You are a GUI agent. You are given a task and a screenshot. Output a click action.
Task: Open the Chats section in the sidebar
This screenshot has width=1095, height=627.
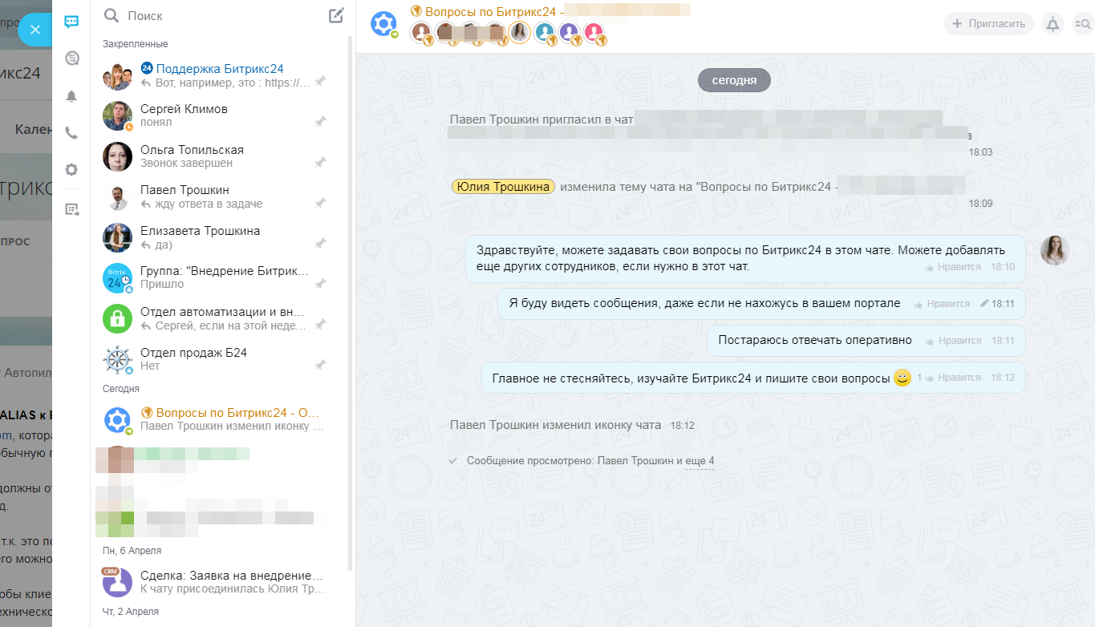[71, 22]
